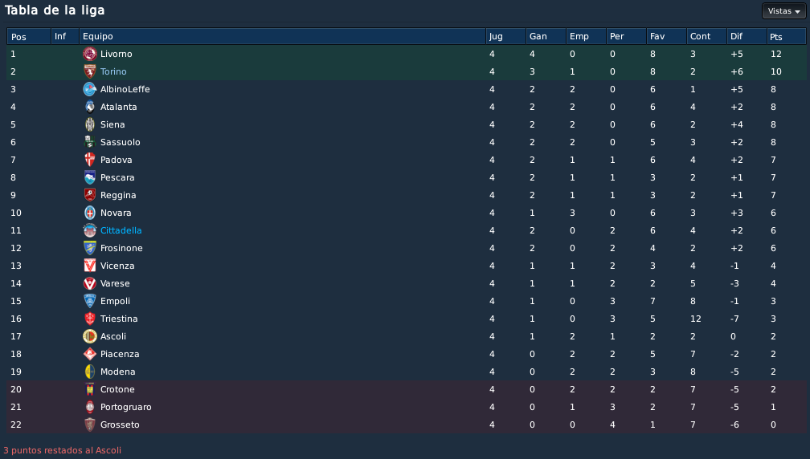Open the Cittadella team link
Image resolution: width=810 pixels, height=459 pixels.
click(121, 230)
